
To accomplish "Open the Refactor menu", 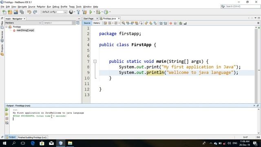I will point(41,7).
